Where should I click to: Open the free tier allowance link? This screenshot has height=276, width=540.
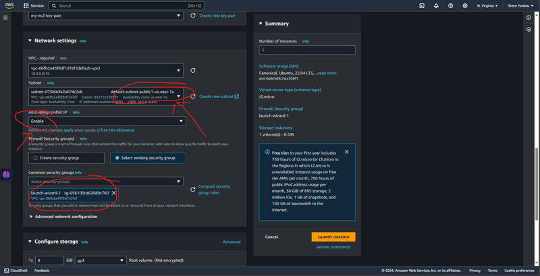[117, 130]
